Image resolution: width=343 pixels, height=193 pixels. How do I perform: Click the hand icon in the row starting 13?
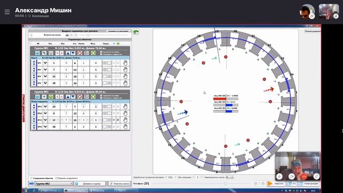click(x=125, y=76)
